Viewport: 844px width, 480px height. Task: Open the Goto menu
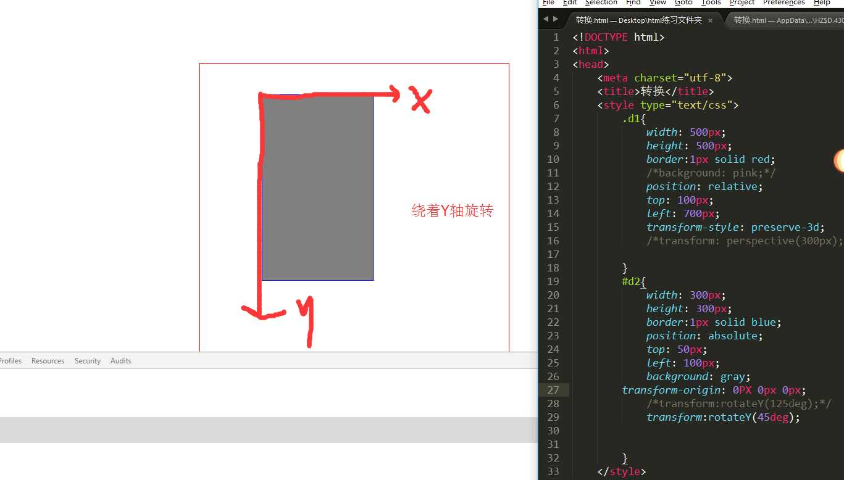(x=683, y=2)
